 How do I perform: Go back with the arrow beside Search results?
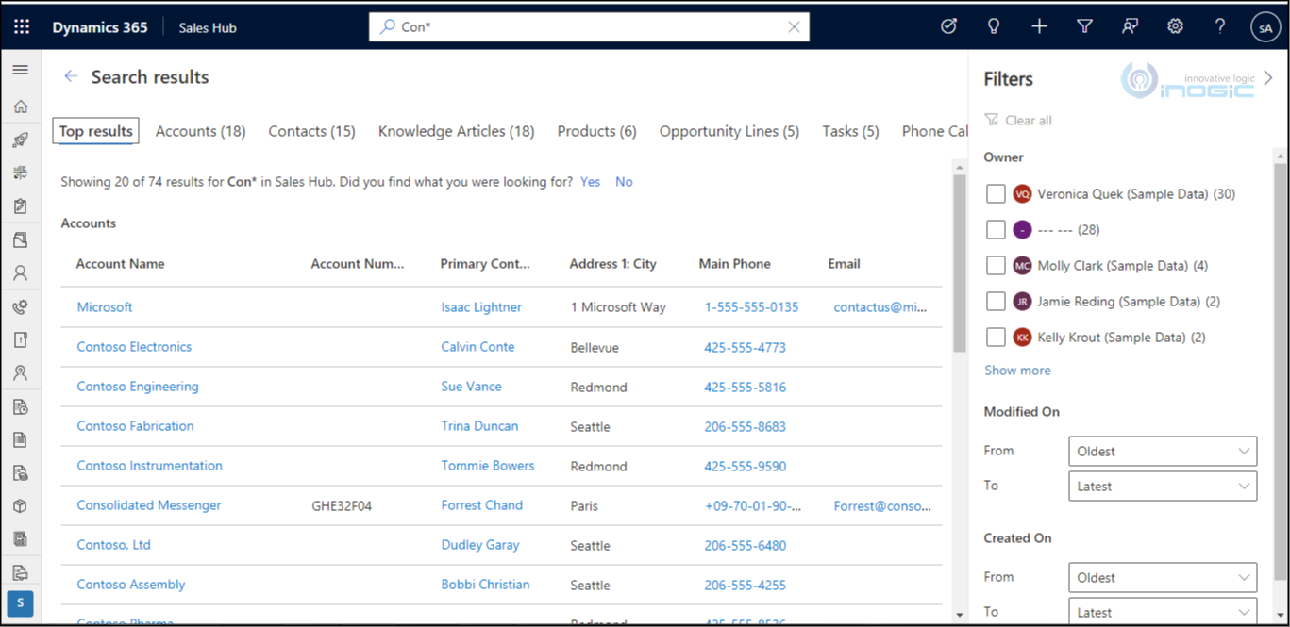pos(71,76)
